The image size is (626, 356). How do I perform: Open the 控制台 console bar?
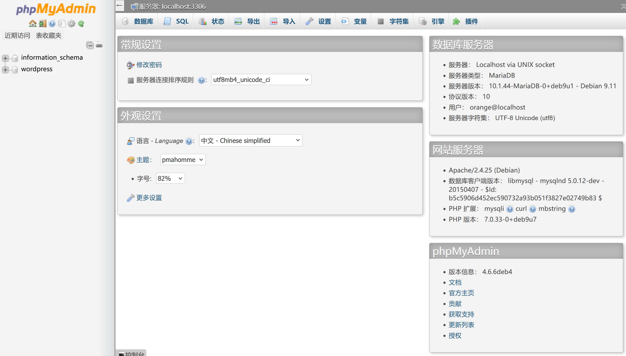tap(131, 353)
